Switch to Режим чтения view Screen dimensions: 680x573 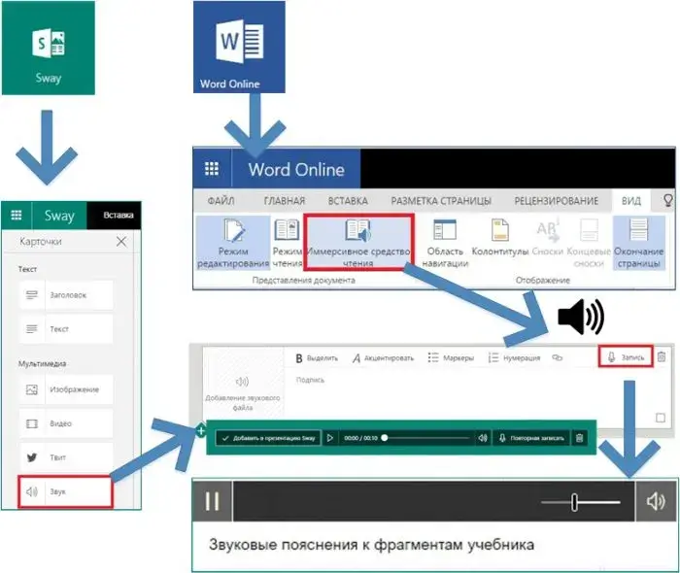click(x=287, y=243)
